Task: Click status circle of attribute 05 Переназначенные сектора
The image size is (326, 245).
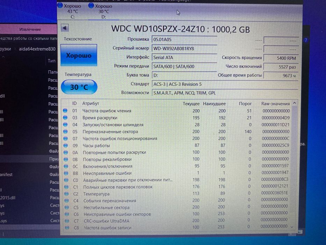Action: 65,132
